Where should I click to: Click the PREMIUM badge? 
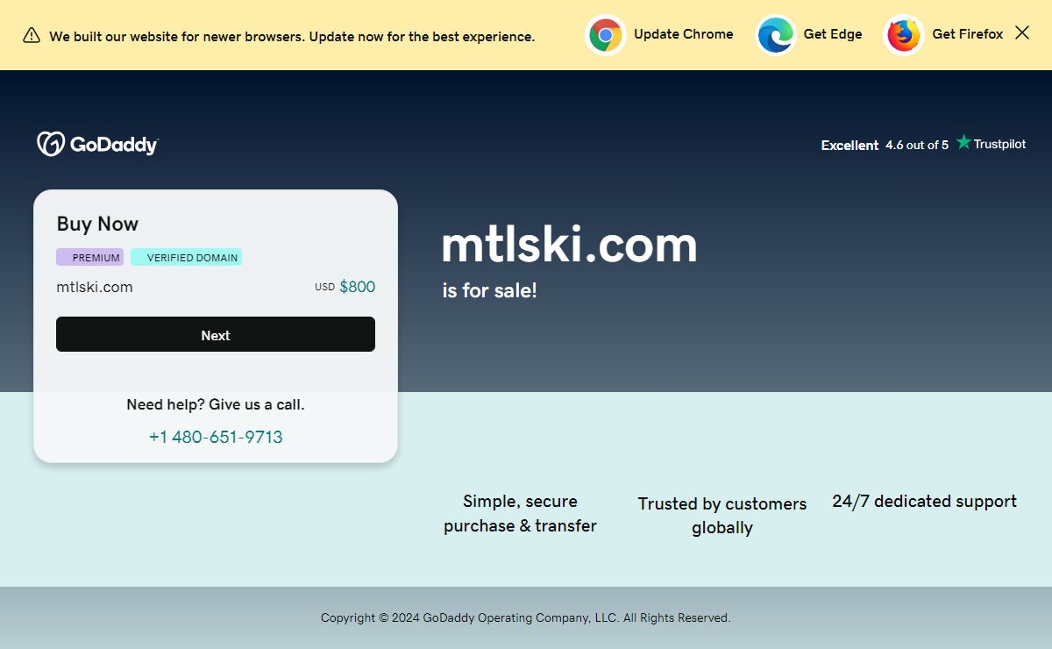[90, 257]
